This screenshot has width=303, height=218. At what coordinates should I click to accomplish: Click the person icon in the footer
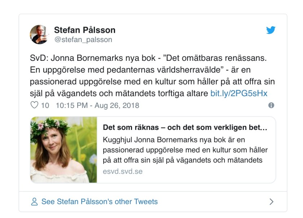pos(35,201)
